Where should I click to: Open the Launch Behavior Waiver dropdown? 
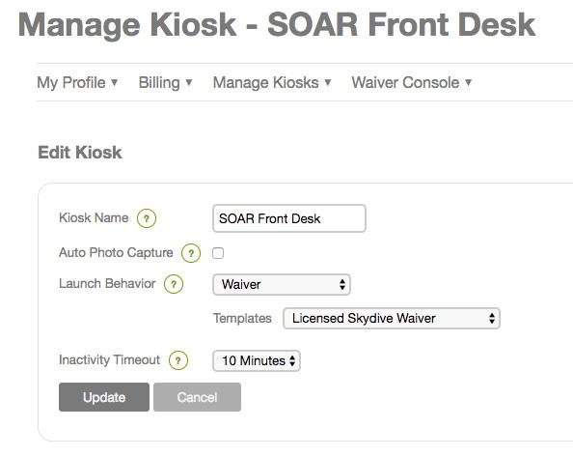point(282,284)
